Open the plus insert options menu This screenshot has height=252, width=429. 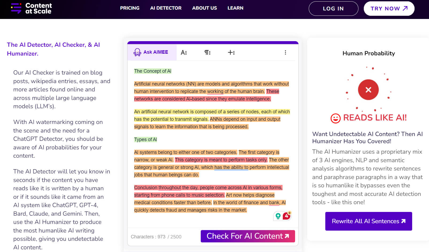(231, 52)
